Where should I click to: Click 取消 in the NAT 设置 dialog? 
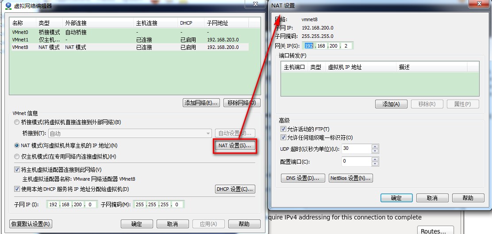(432, 198)
